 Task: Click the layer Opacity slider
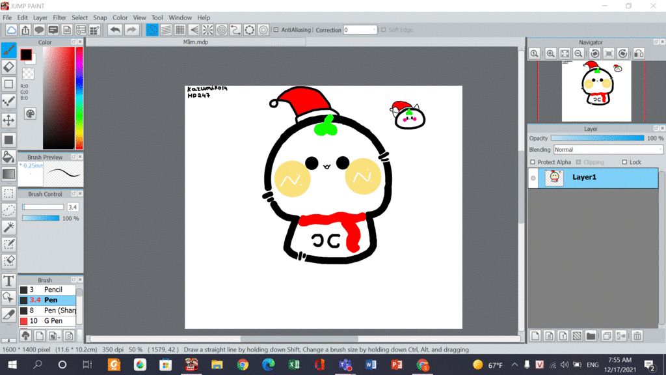(597, 138)
